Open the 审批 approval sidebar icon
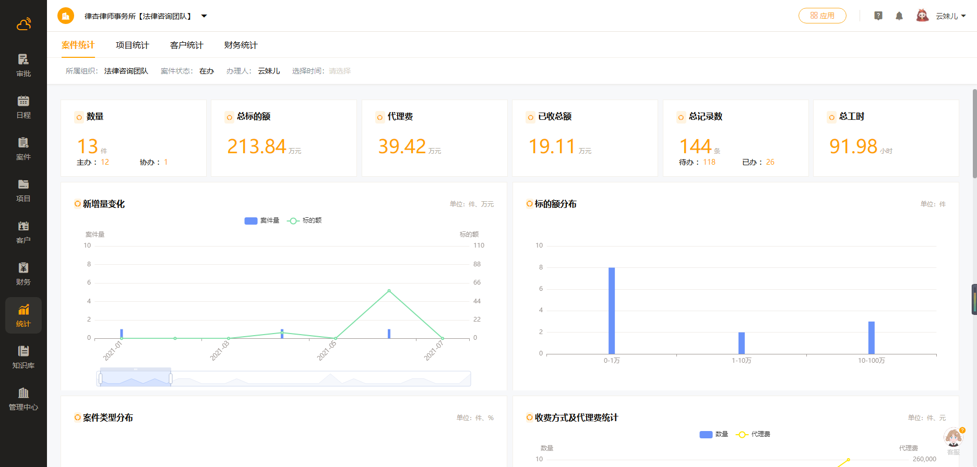Screen dimensions: 977x467 coord(23,65)
